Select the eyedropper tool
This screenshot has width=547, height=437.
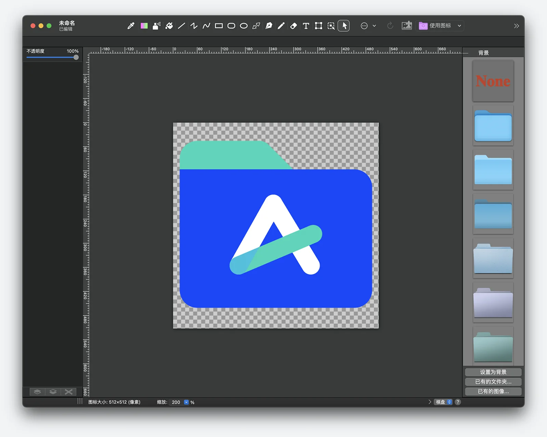[131, 26]
